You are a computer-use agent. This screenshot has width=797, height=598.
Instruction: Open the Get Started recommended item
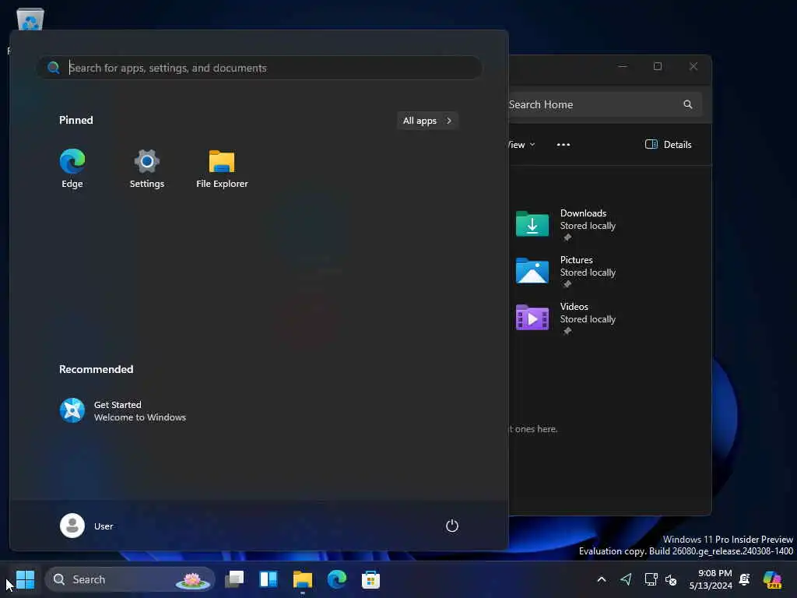[x=122, y=411]
